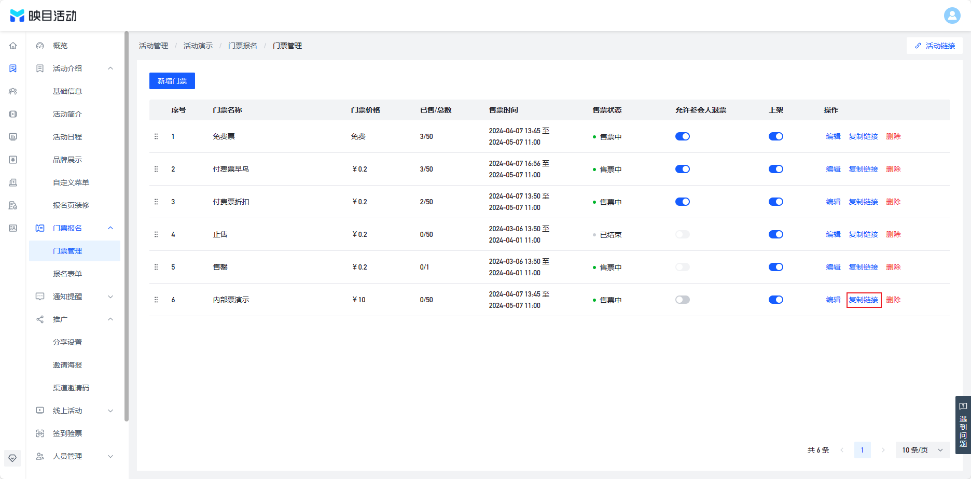Collapse the 推广 menu chevron
This screenshot has width=971, height=479.
click(x=110, y=319)
